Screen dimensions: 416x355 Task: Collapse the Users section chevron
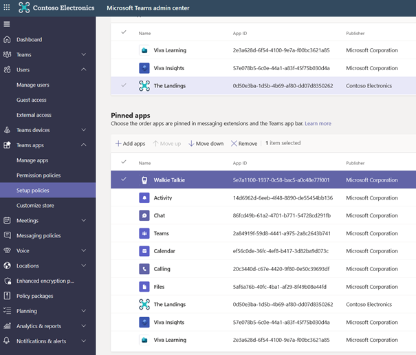[84, 69]
